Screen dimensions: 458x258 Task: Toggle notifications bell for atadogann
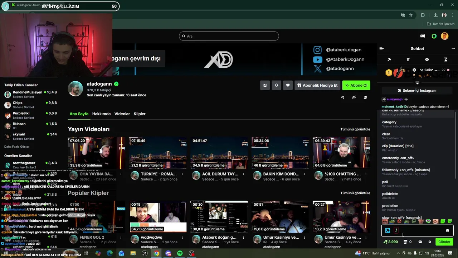point(276,85)
